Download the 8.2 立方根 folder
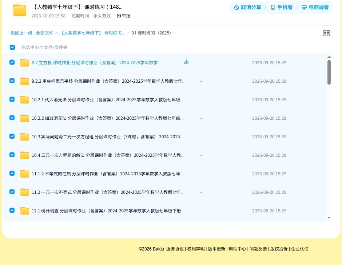This screenshot has height=265, width=342. pyautogui.click(x=186, y=62)
